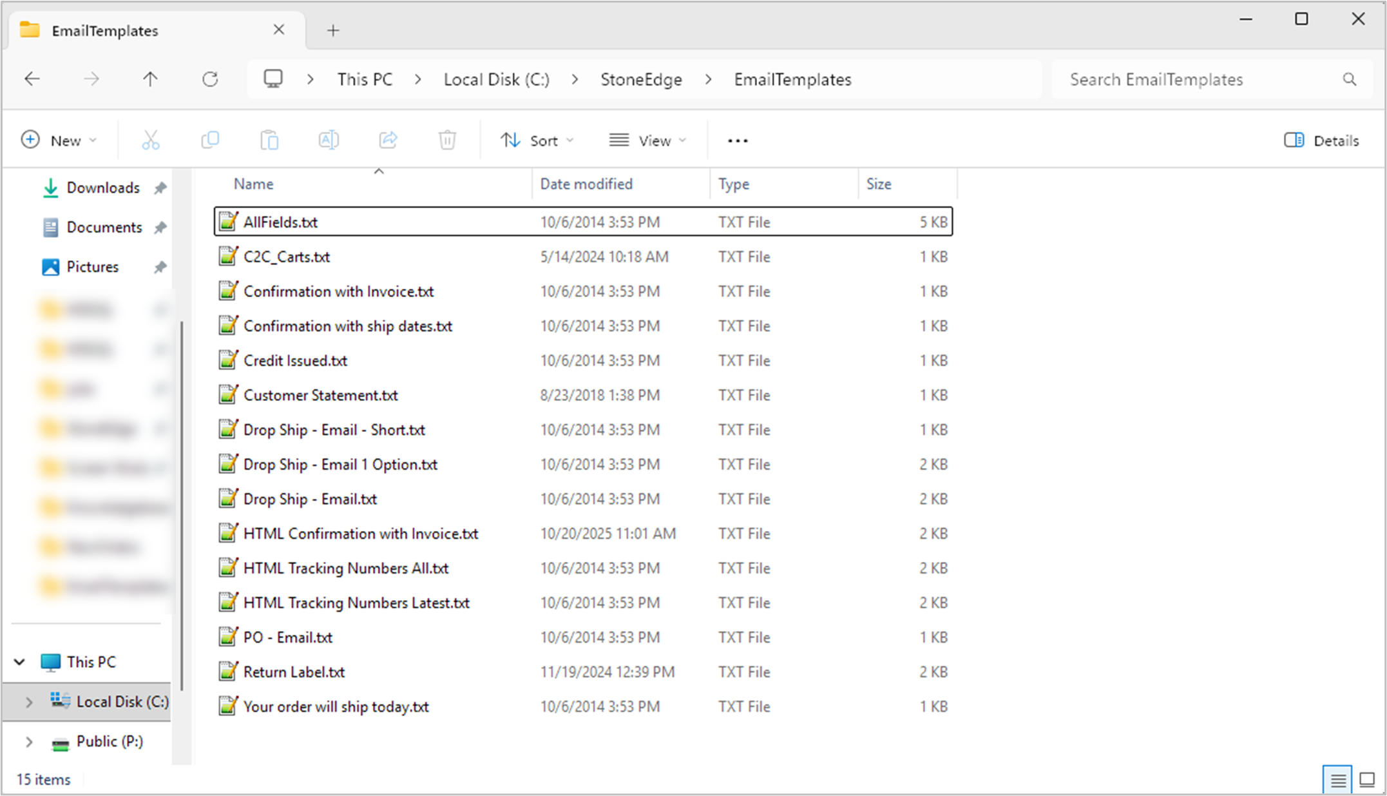Cut the selected file using the scissors icon

click(150, 140)
